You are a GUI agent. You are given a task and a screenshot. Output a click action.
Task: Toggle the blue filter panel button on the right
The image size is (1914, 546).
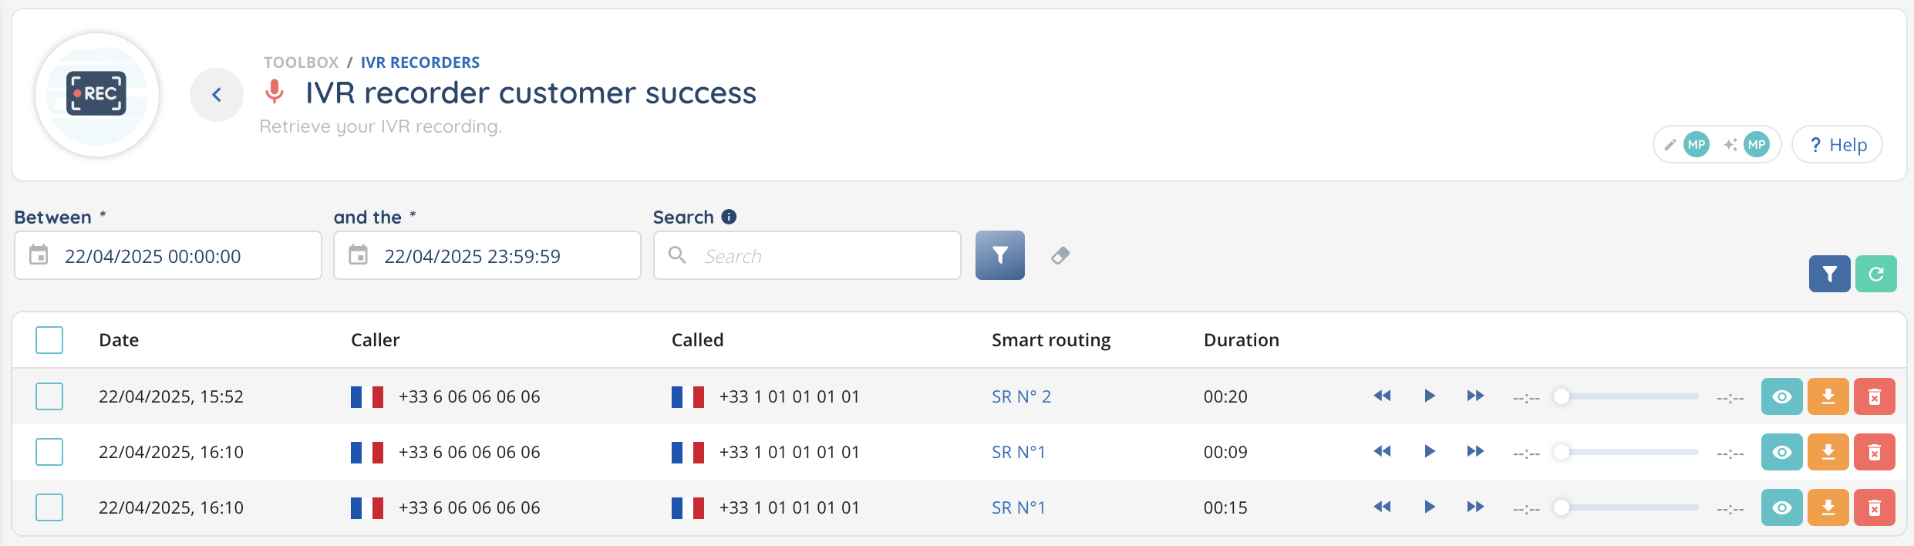point(1829,274)
